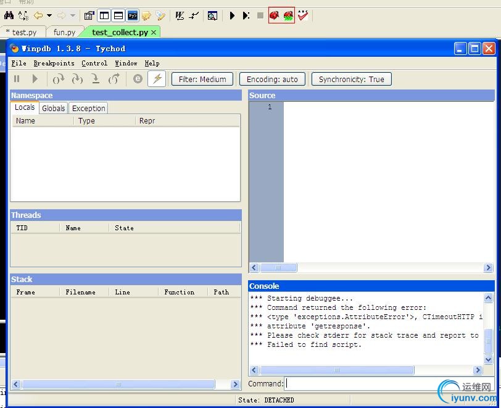This screenshot has height=408, width=501.
Task: Click the Repr column header in Namespace
Action: (188, 121)
